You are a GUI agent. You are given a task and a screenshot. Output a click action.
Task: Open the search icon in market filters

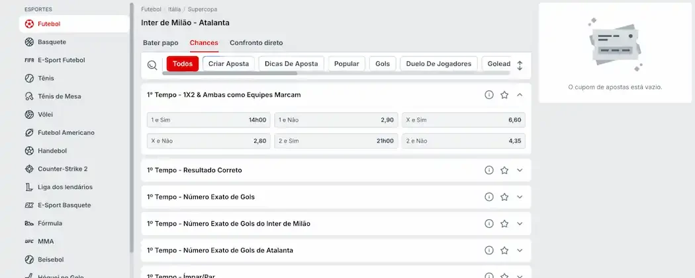click(x=152, y=65)
